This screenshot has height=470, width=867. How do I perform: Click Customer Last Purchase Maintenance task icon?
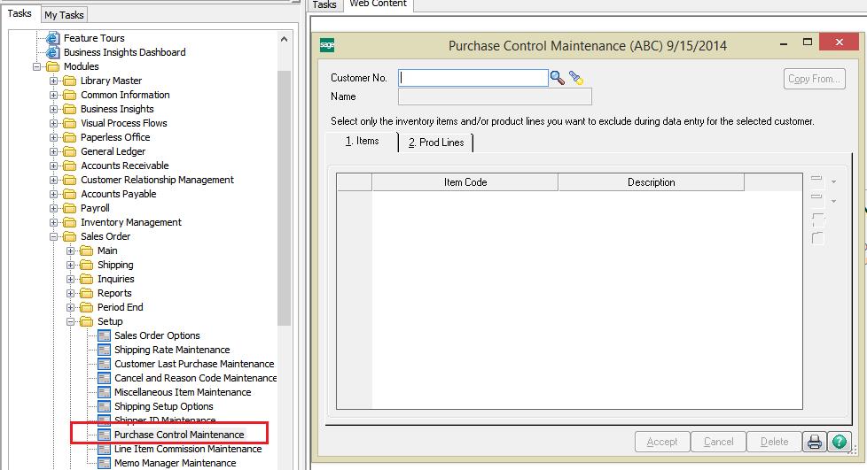(x=104, y=364)
